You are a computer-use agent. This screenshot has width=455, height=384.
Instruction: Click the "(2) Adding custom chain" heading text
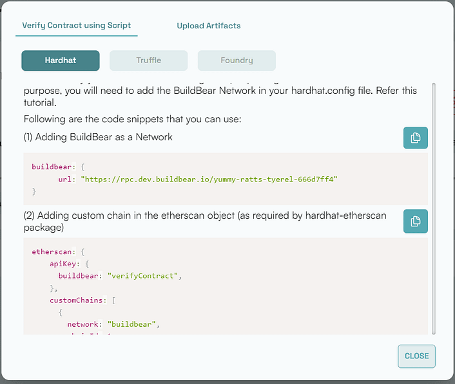pos(205,221)
